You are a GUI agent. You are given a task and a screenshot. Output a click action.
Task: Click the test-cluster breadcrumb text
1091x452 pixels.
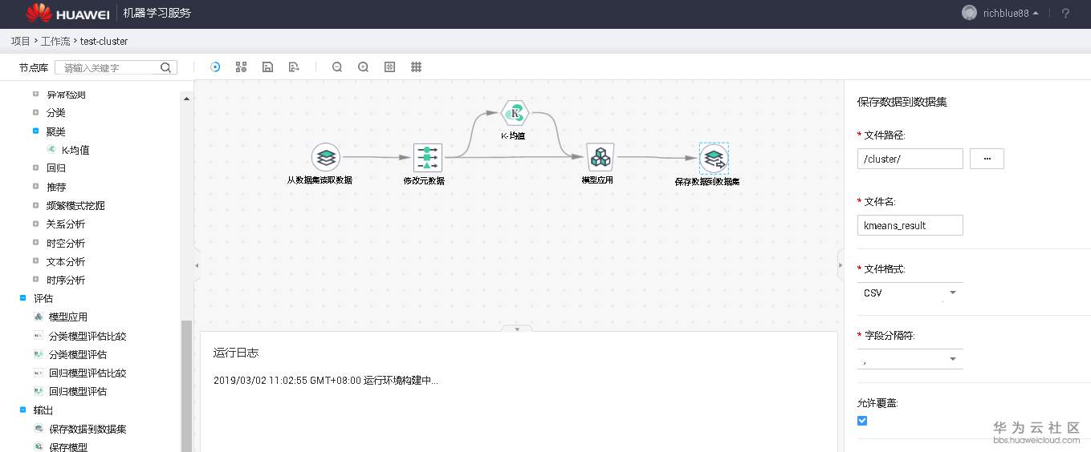pos(104,41)
